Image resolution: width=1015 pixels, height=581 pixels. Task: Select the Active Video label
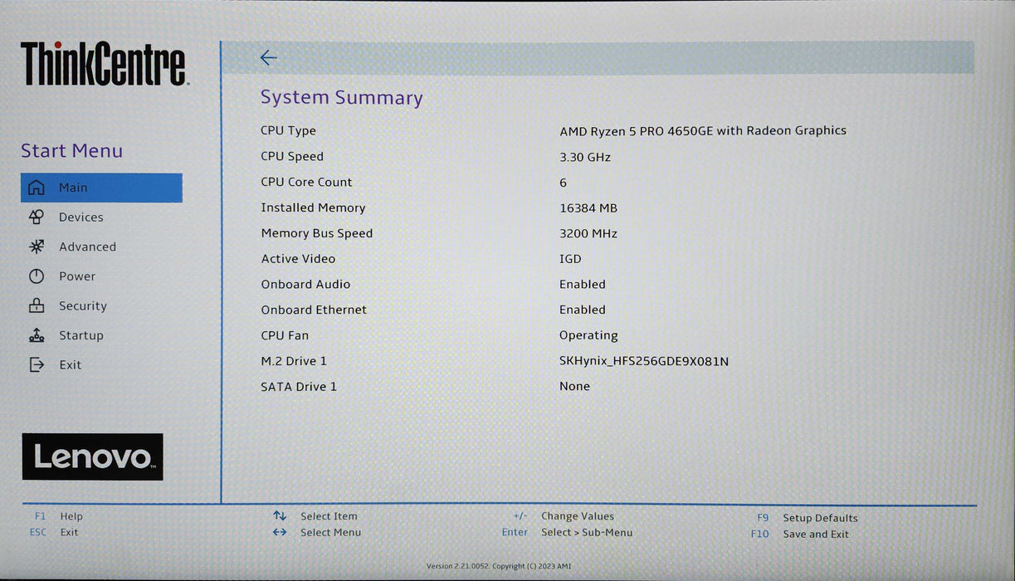298,259
